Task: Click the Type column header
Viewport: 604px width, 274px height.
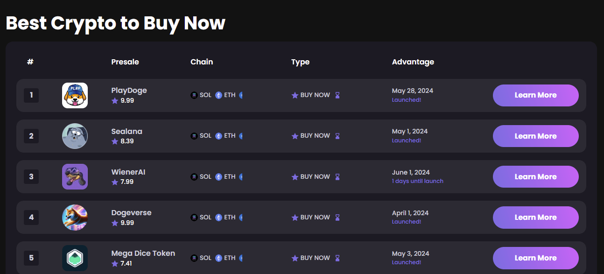Action: [301, 62]
